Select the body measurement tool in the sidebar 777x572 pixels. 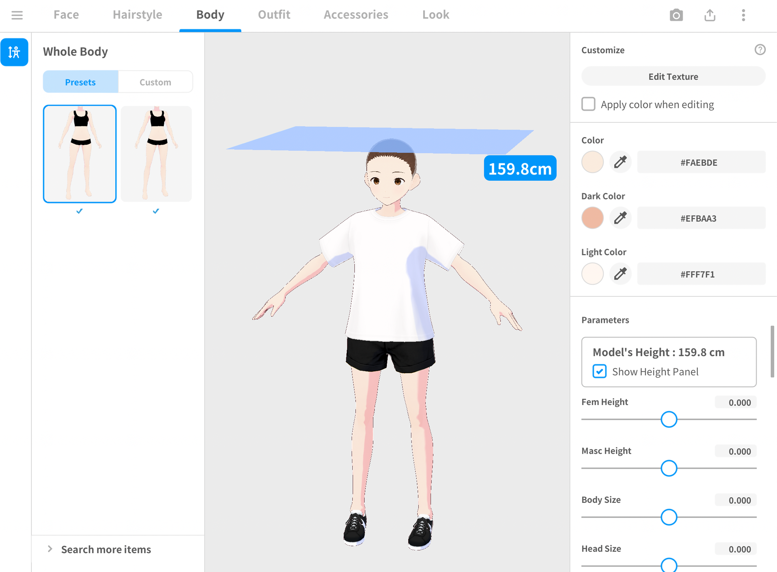tap(14, 52)
